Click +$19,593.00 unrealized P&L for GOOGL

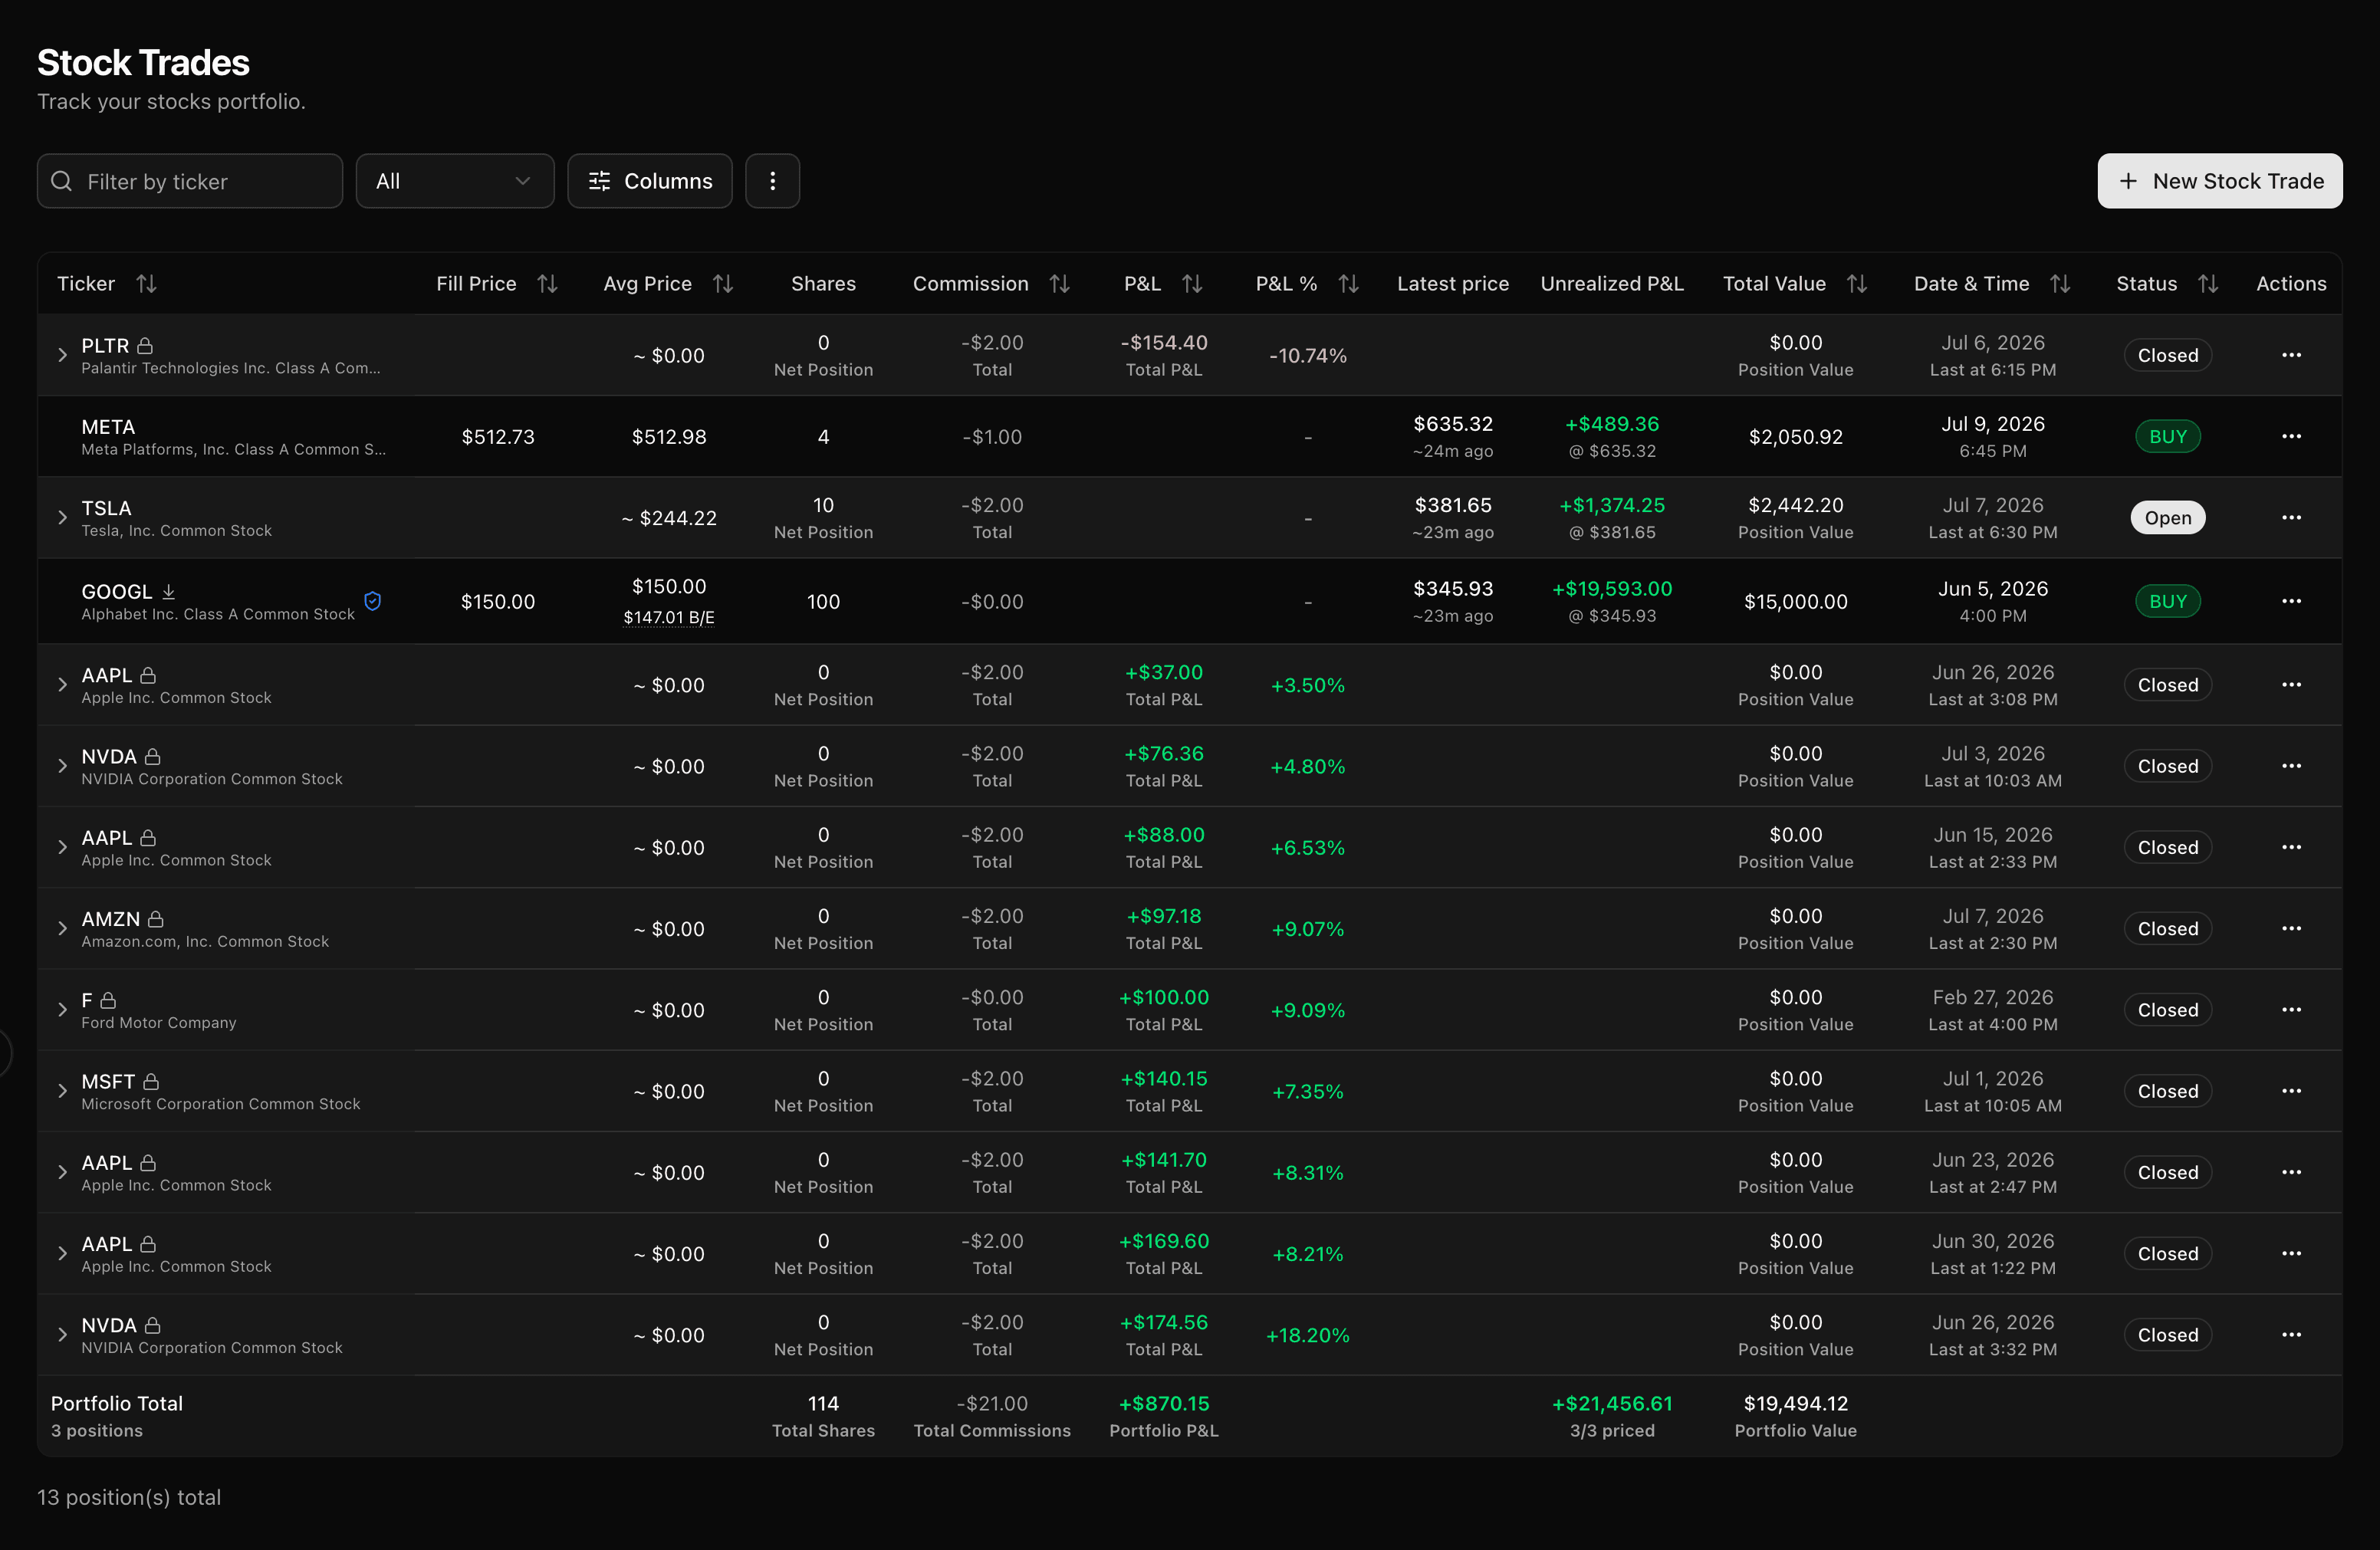click(x=1612, y=589)
